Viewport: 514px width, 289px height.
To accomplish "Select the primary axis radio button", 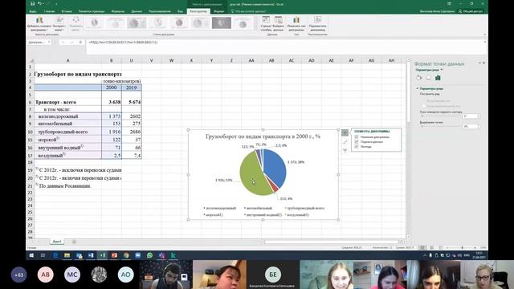I will pyautogui.click(x=424, y=101).
